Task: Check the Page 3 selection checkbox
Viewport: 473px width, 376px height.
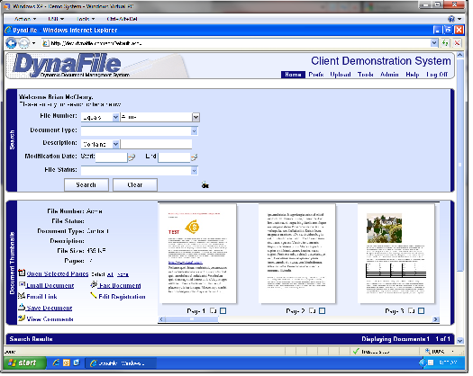Action: pyautogui.click(x=422, y=310)
